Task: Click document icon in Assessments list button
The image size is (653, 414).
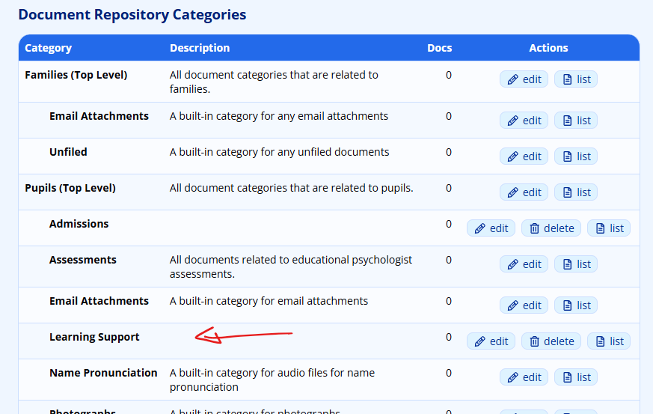Action: [567, 264]
